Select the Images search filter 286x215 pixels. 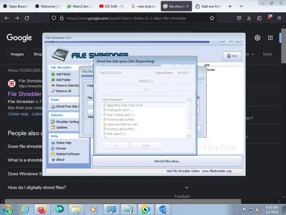coord(17,54)
